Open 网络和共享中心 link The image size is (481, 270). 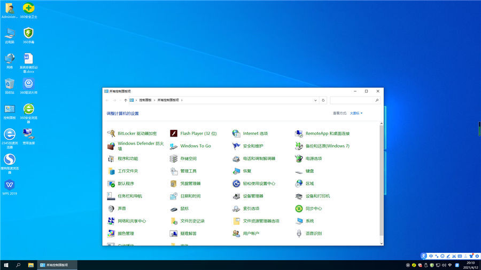[x=131, y=221]
